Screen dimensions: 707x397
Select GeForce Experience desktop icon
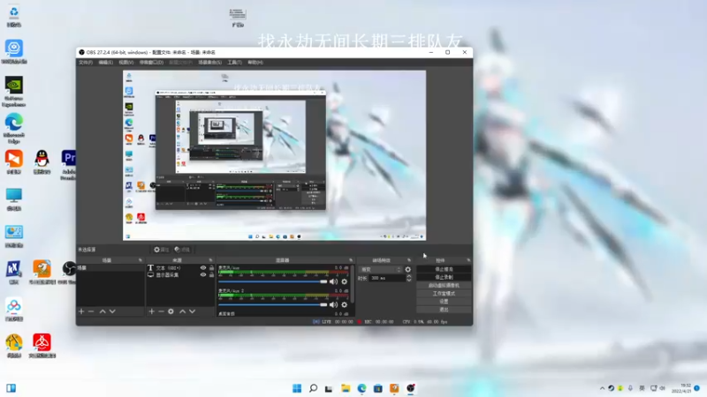pos(13,92)
